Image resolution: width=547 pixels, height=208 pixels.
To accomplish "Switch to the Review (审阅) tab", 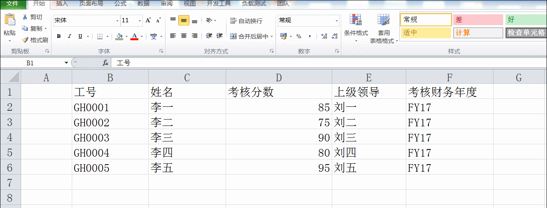I will [167, 4].
